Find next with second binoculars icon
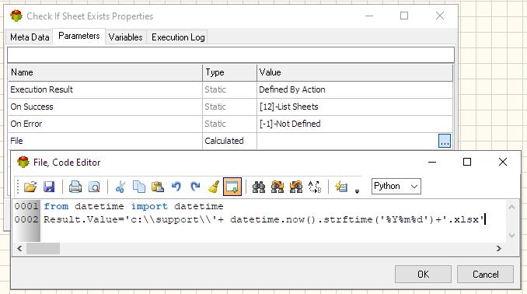The width and height of the screenshot is (527, 294). click(x=277, y=187)
